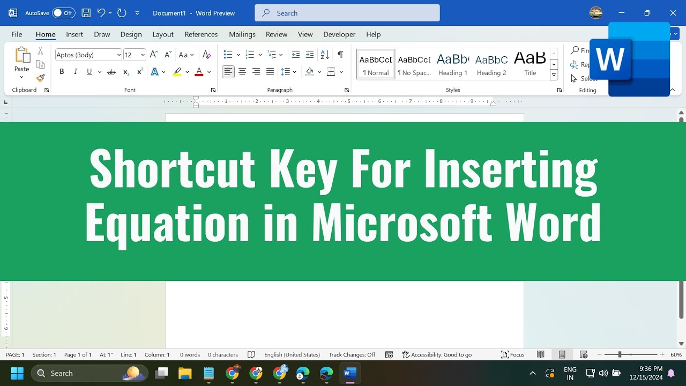Switch to the Design tab
The height and width of the screenshot is (386, 686).
point(131,34)
